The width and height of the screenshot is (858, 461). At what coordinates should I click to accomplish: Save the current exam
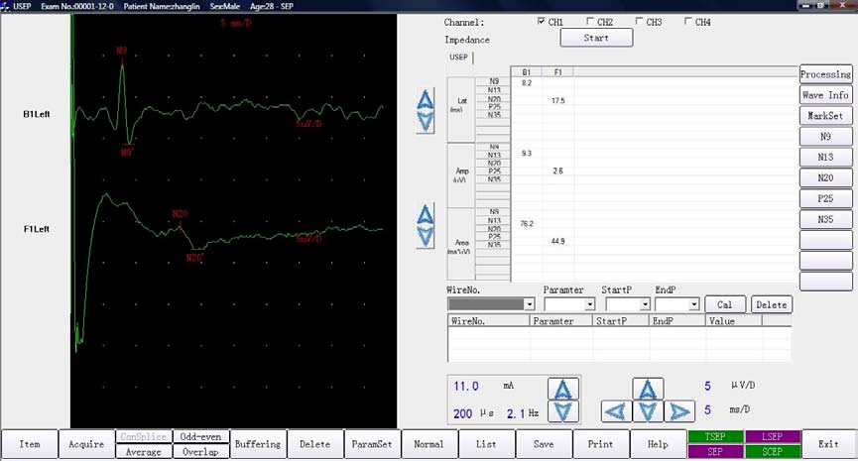544,444
